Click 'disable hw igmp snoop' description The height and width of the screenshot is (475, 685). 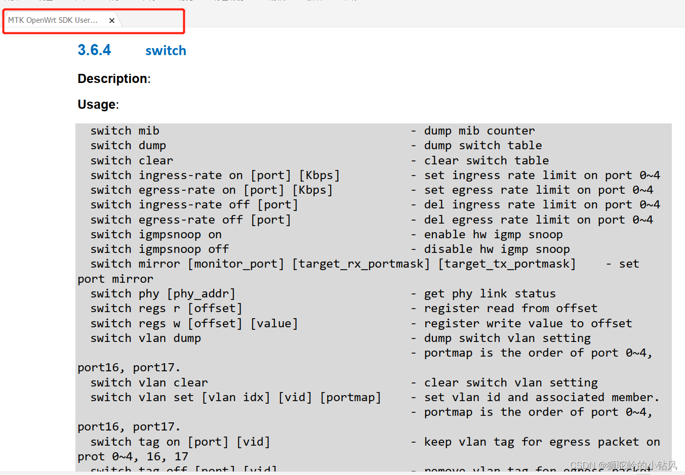[x=497, y=249]
